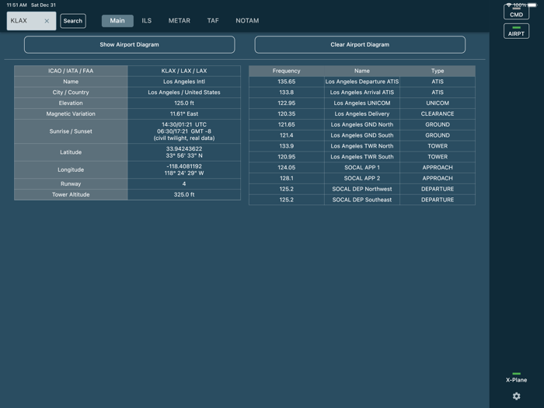544x408 pixels.
Task: Click the Frequency column header
Action: coord(287,71)
